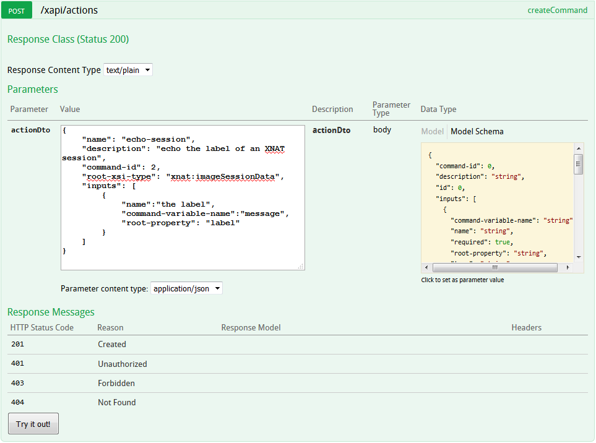This screenshot has height=443, width=596.
Task: Switch to the Model Schema tab
Action: pyautogui.click(x=477, y=131)
